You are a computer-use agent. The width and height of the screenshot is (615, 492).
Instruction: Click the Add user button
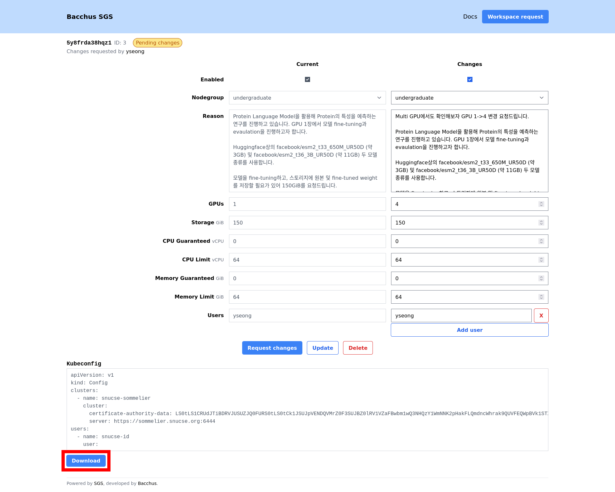[469, 330]
